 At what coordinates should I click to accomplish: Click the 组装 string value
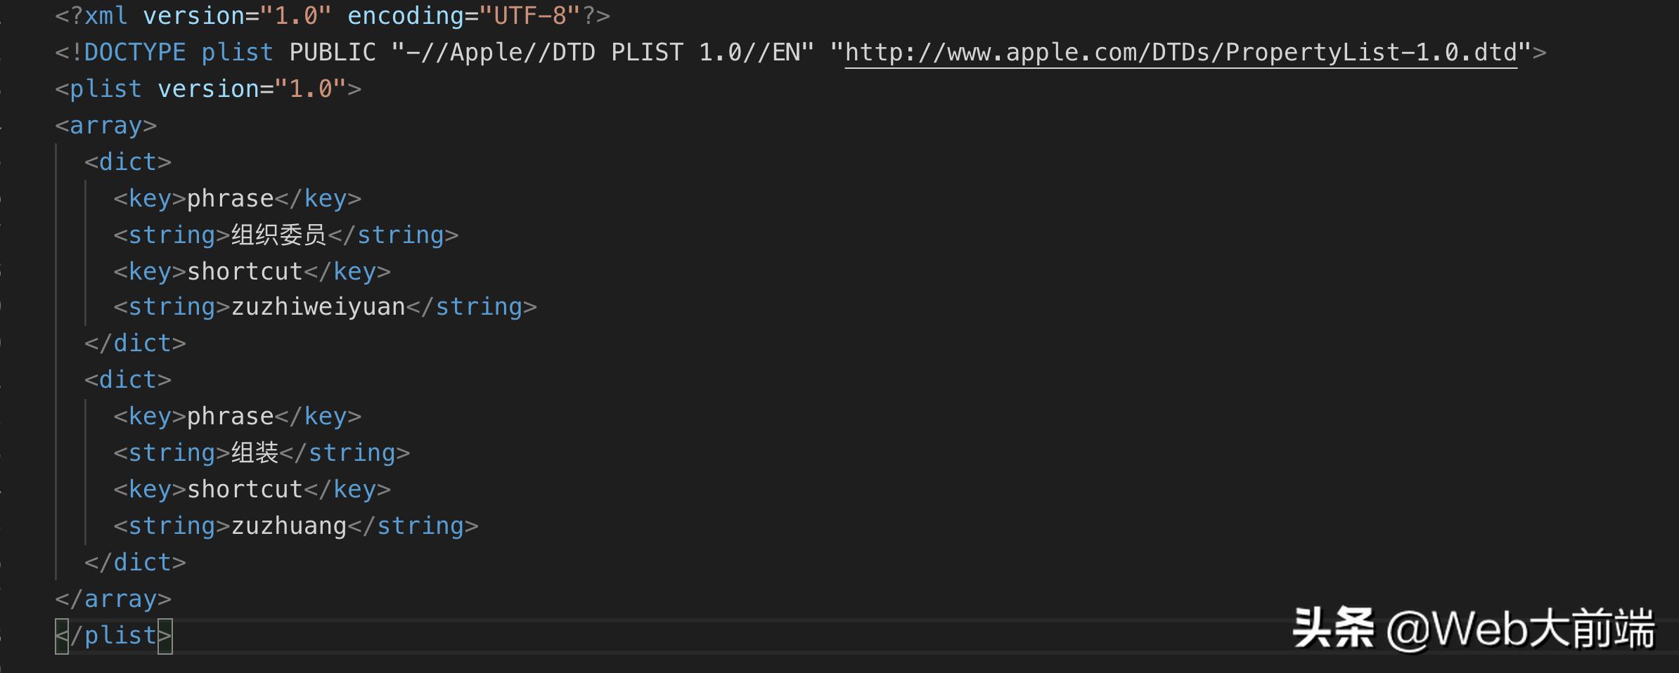pyautogui.click(x=255, y=453)
